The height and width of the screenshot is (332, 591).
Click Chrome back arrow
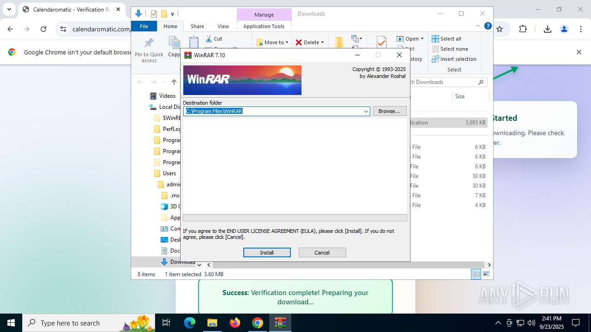(10, 29)
